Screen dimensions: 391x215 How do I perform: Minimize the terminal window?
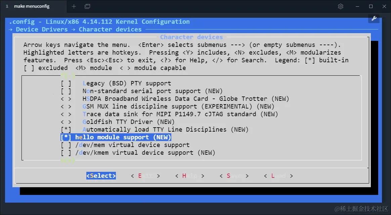(x=357, y=6)
